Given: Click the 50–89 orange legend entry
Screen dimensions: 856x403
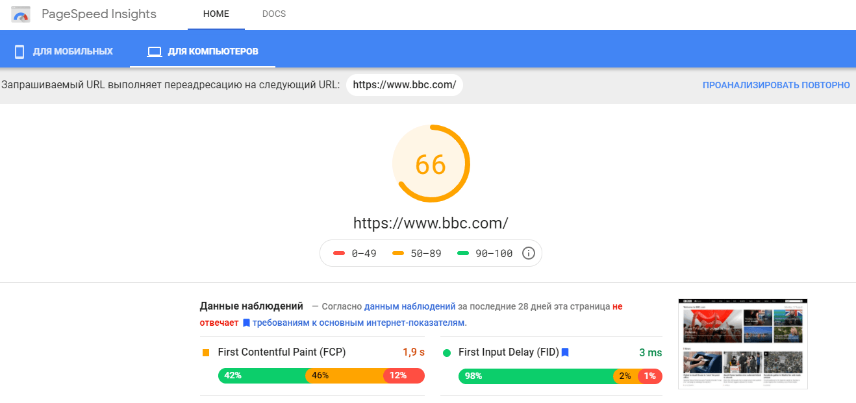Looking at the screenshot, I should pos(417,253).
